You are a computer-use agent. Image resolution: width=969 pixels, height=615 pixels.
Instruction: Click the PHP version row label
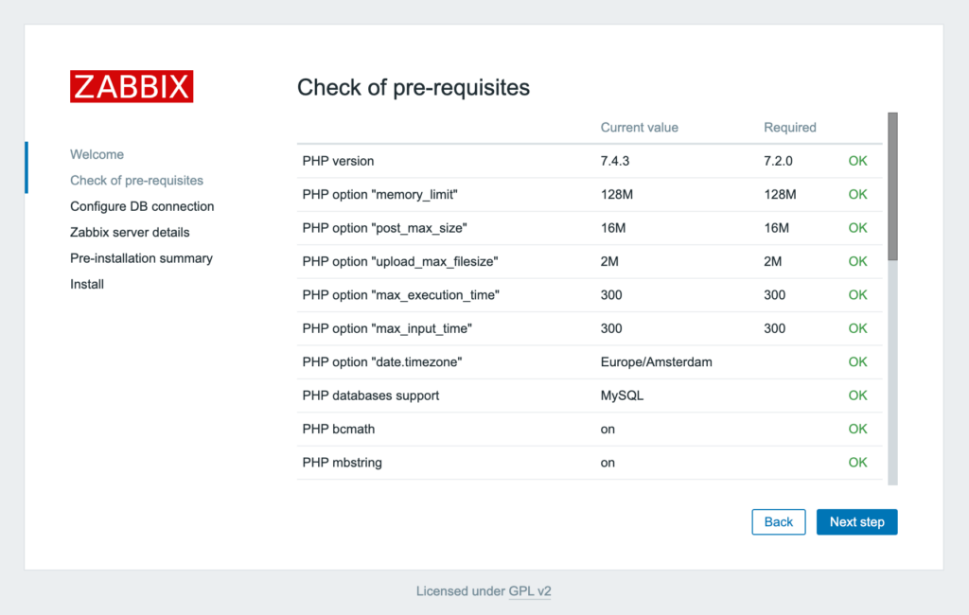click(x=338, y=161)
